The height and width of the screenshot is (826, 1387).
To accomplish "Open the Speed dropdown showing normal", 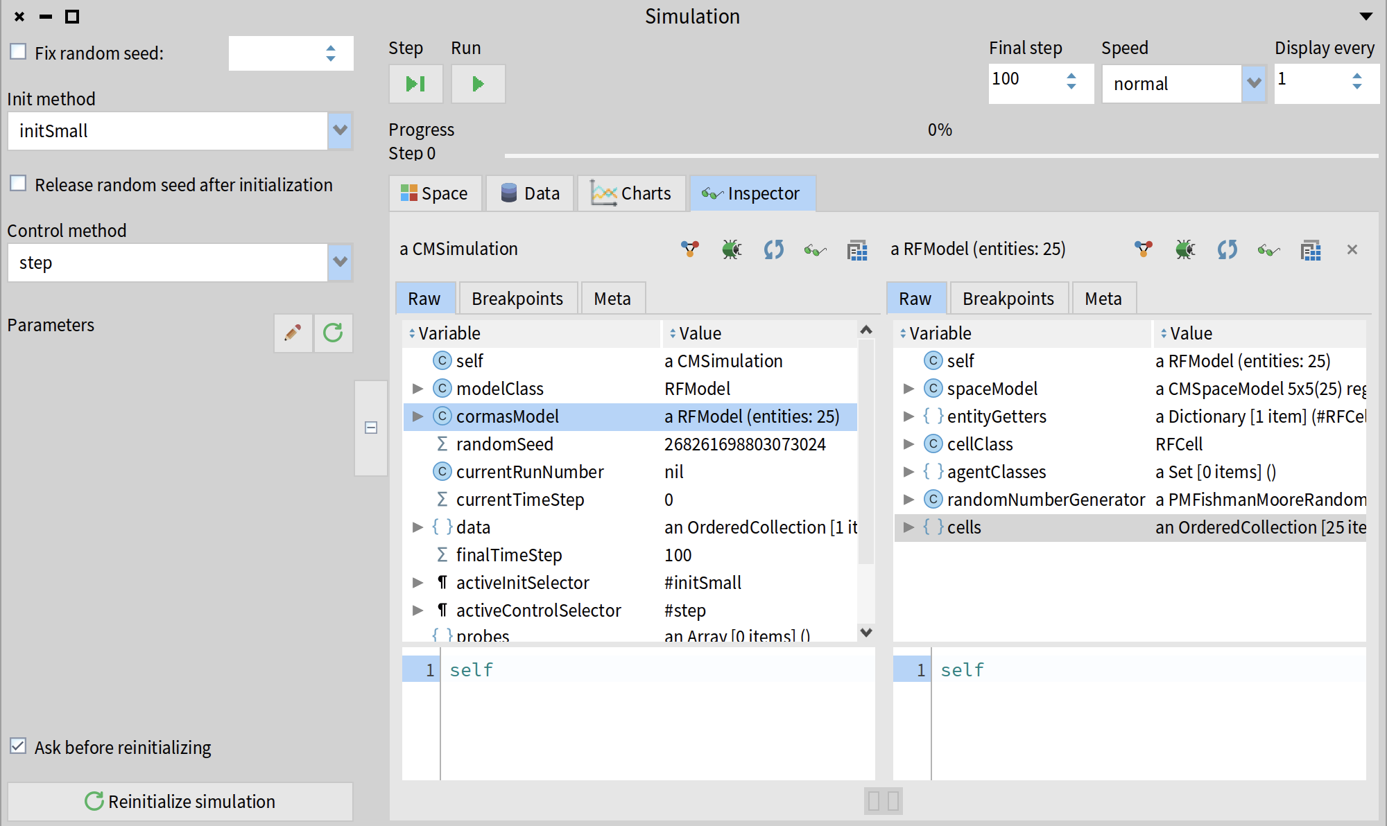I will coord(1254,83).
